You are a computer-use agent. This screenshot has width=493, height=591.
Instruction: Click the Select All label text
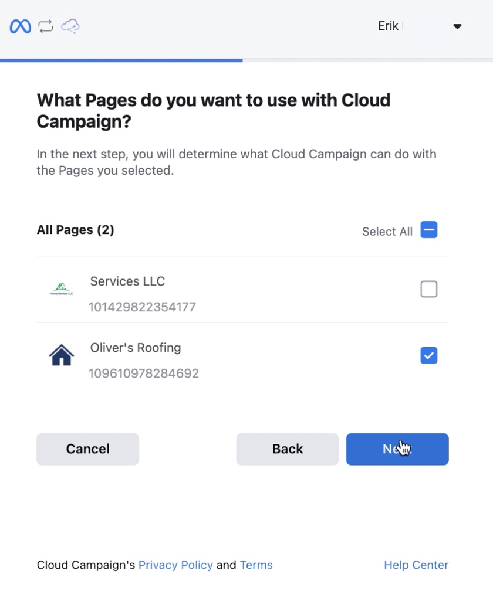tap(387, 232)
